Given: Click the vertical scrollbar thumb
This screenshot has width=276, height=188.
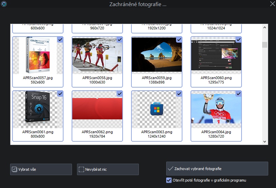Looking at the screenshot, I should (265, 45).
